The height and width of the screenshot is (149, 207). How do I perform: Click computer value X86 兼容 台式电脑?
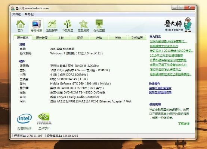pos(62,49)
